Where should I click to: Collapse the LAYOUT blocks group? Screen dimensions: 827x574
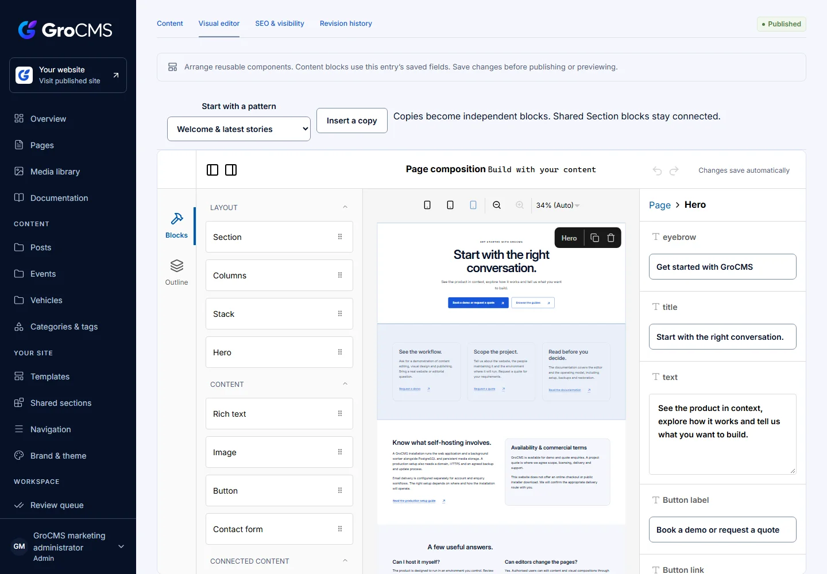[345, 207]
